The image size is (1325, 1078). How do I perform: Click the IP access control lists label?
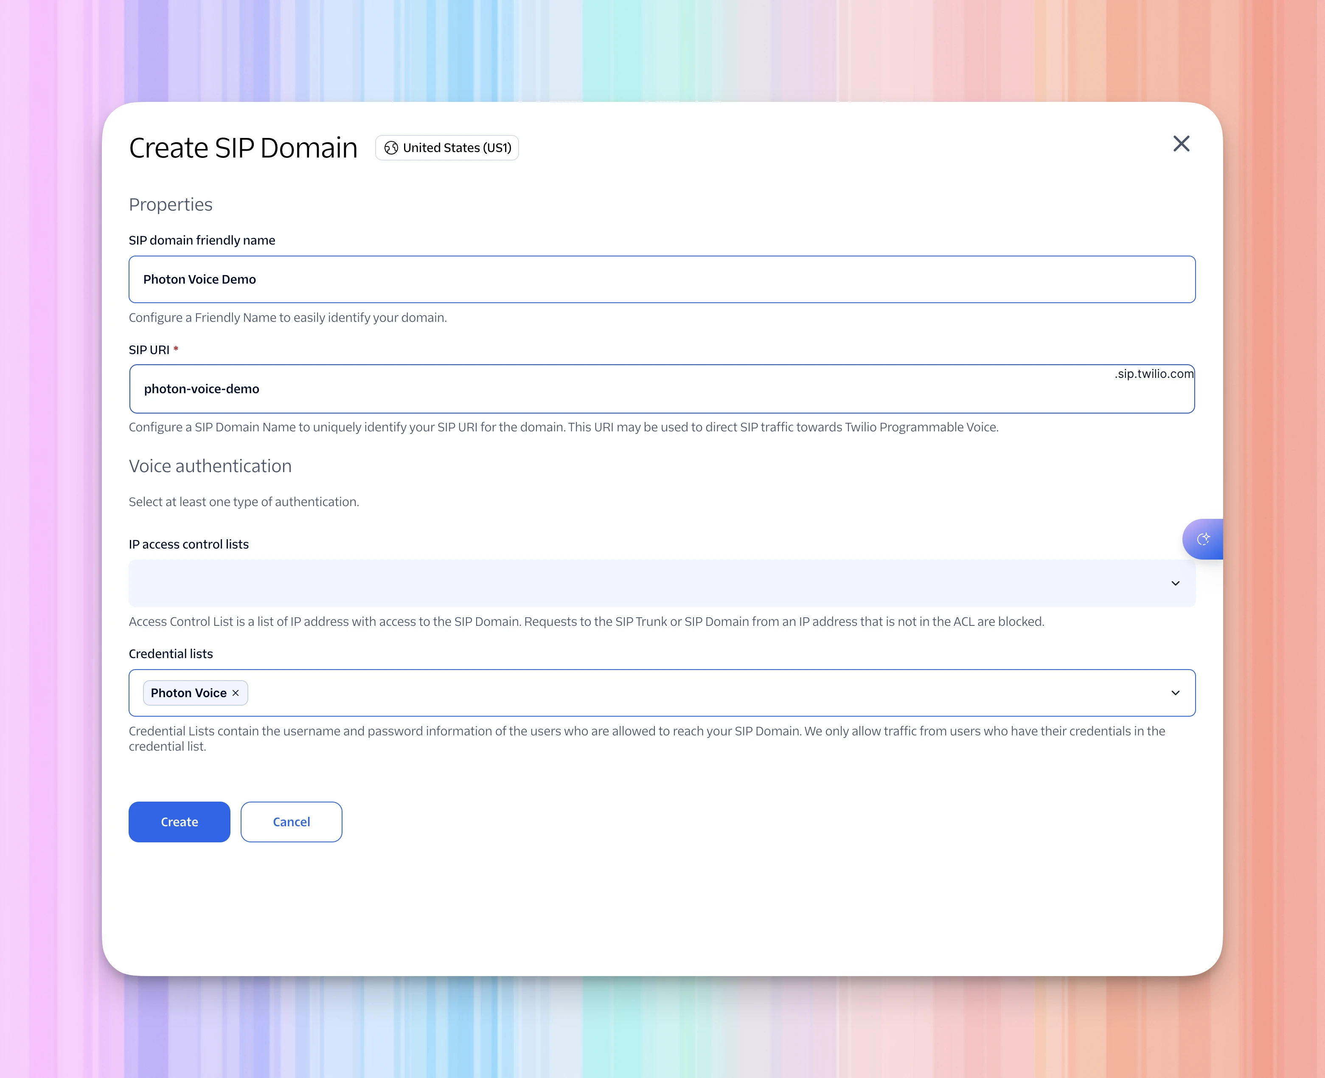coord(189,545)
